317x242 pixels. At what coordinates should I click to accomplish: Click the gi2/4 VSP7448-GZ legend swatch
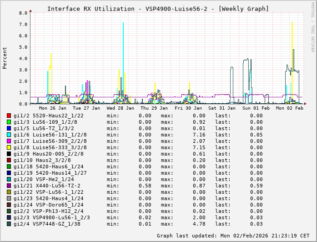(x=9, y=224)
